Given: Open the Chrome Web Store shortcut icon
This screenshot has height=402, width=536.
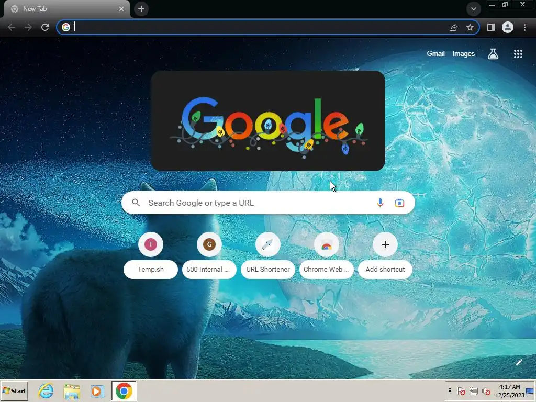Looking at the screenshot, I should [327, 244].
